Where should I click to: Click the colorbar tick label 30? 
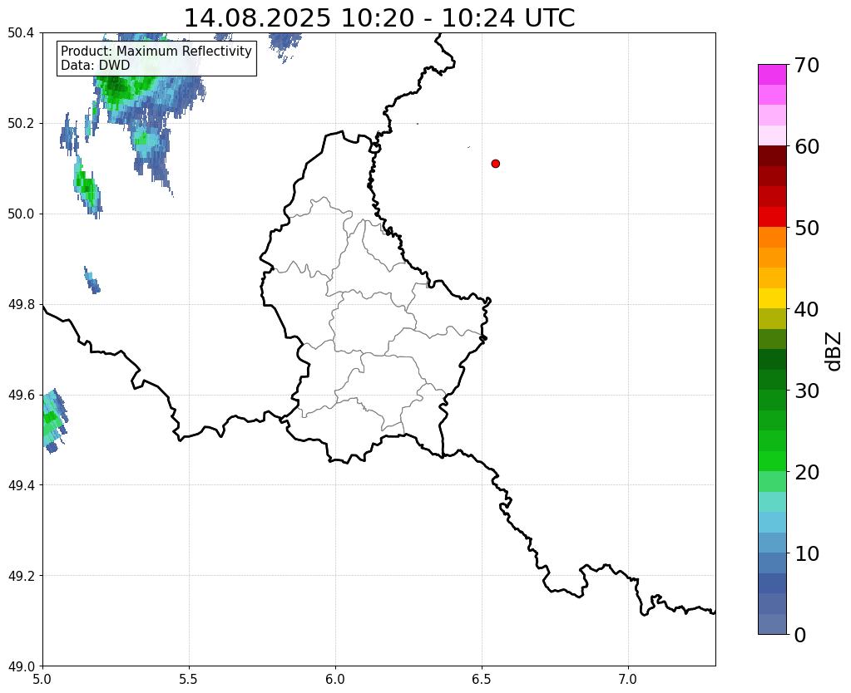807,391
